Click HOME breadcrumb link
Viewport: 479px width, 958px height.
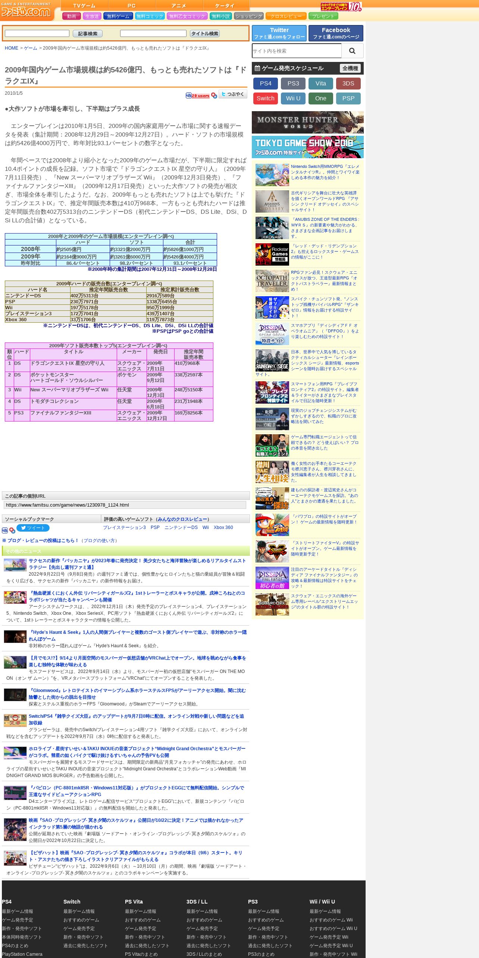coord(12,48)
